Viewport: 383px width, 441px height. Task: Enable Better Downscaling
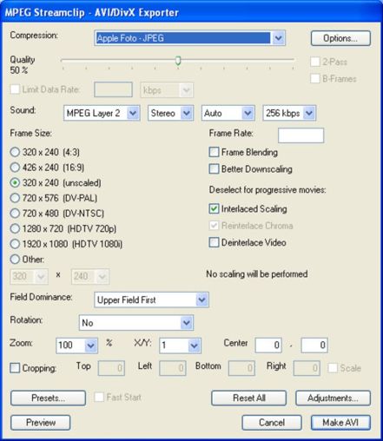214,169
